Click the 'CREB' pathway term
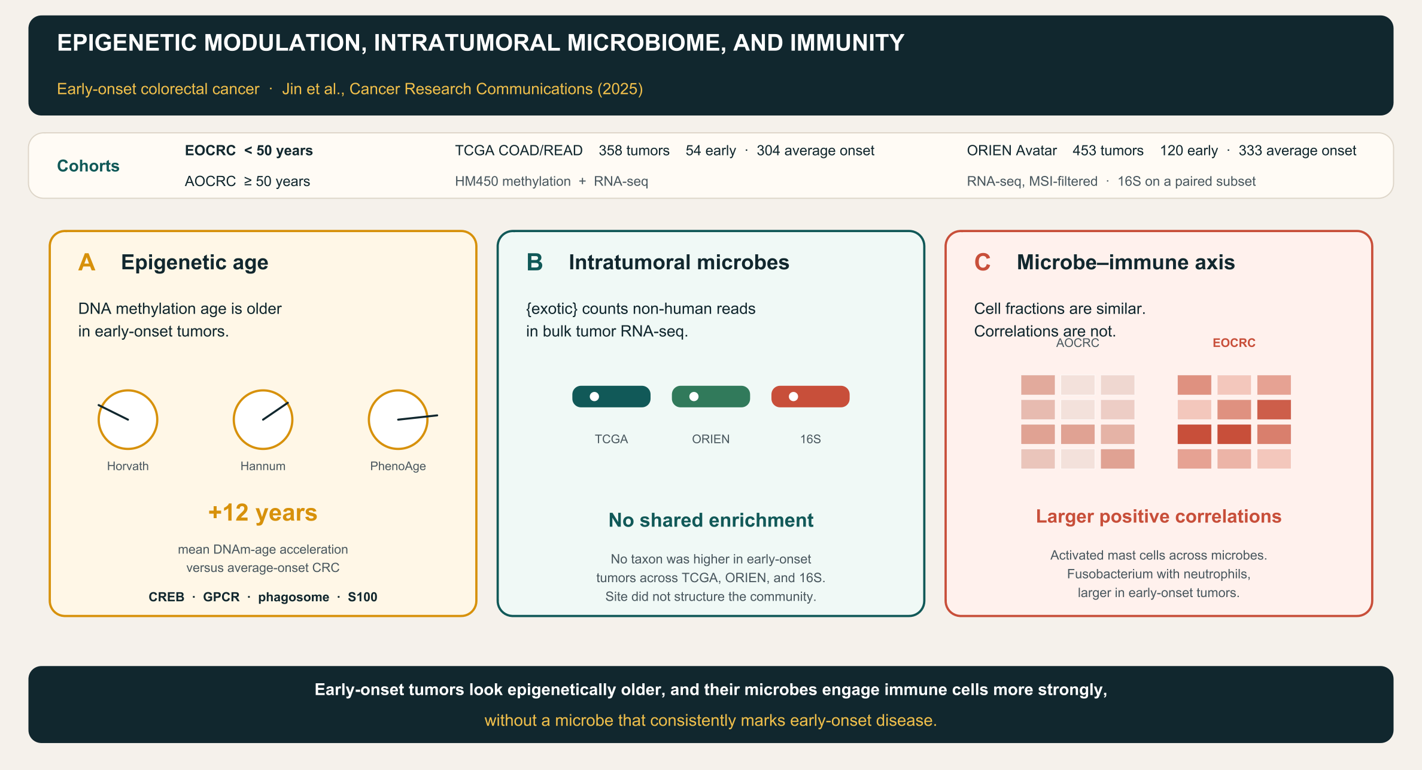The width and height of the screenshot is (1422, 770). tap(166, 597)
